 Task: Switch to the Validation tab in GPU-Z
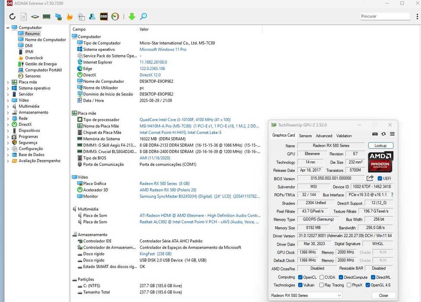coord(344,136)
